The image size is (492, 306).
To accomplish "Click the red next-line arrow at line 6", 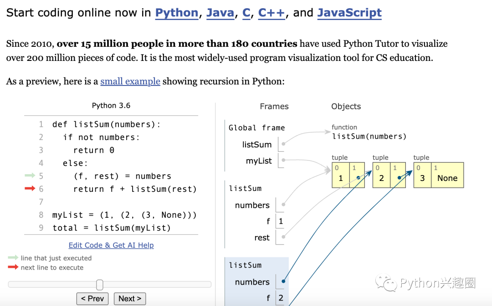I will point(30,188).
